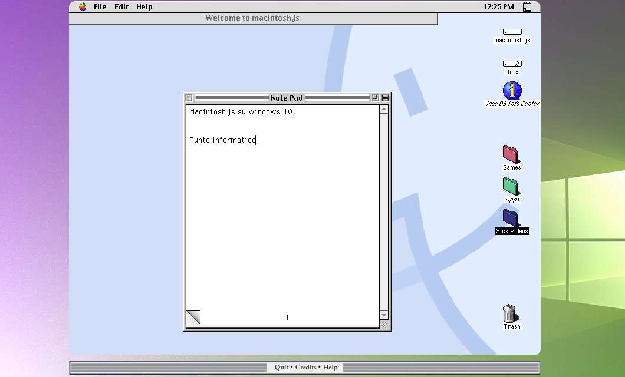Open the File menu
Screen dimensions: 625x377
coord(100,6)
